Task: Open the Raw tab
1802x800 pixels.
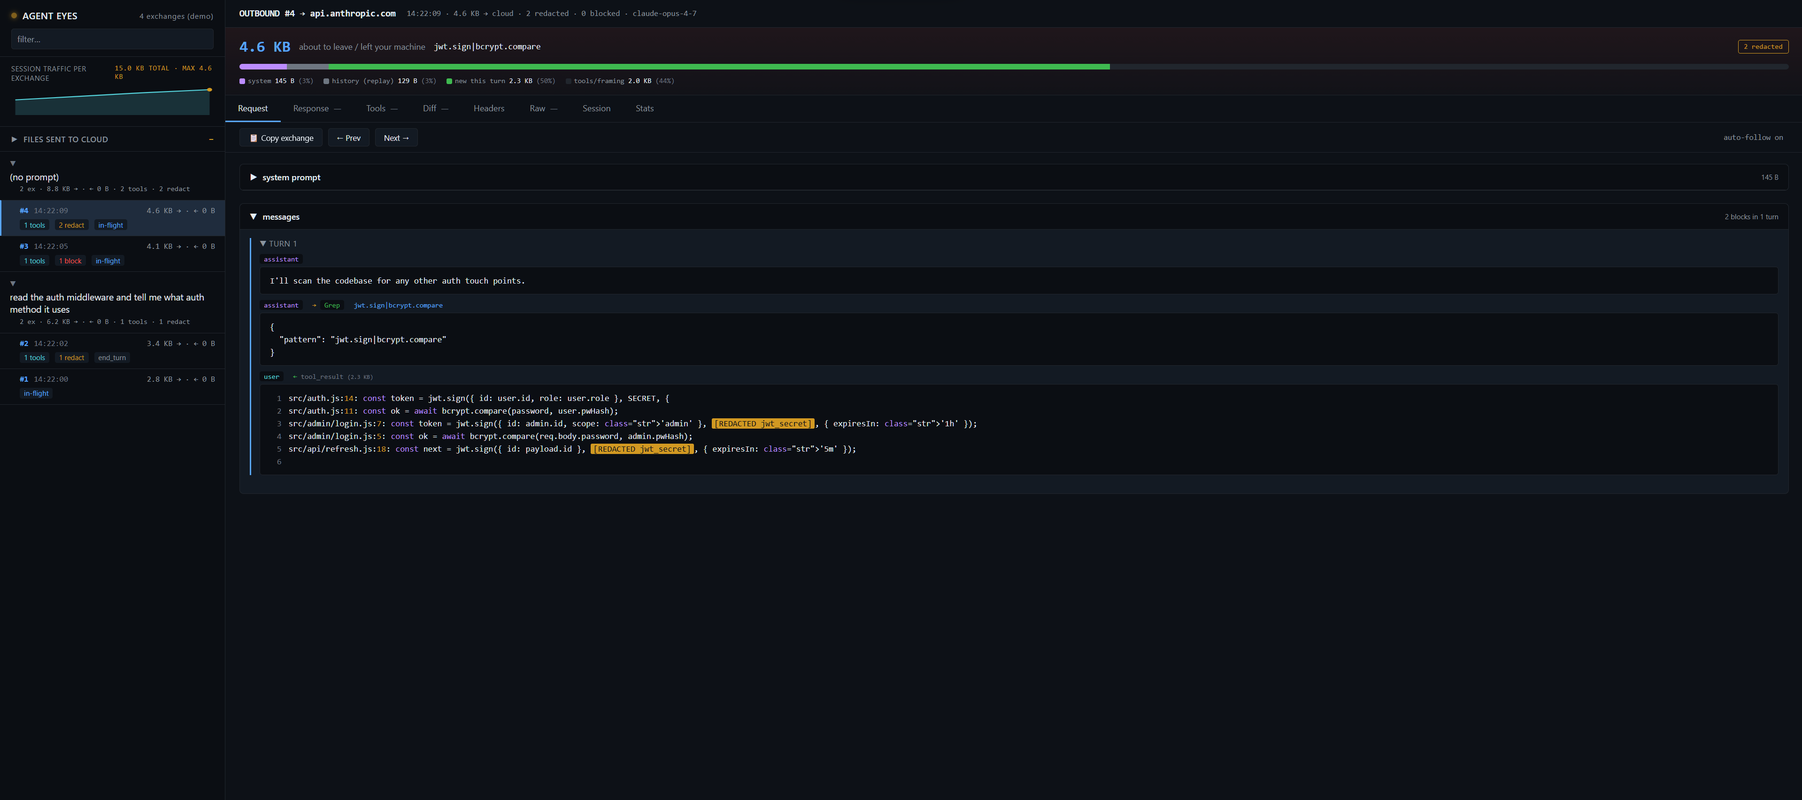Action: pos(544,108)
